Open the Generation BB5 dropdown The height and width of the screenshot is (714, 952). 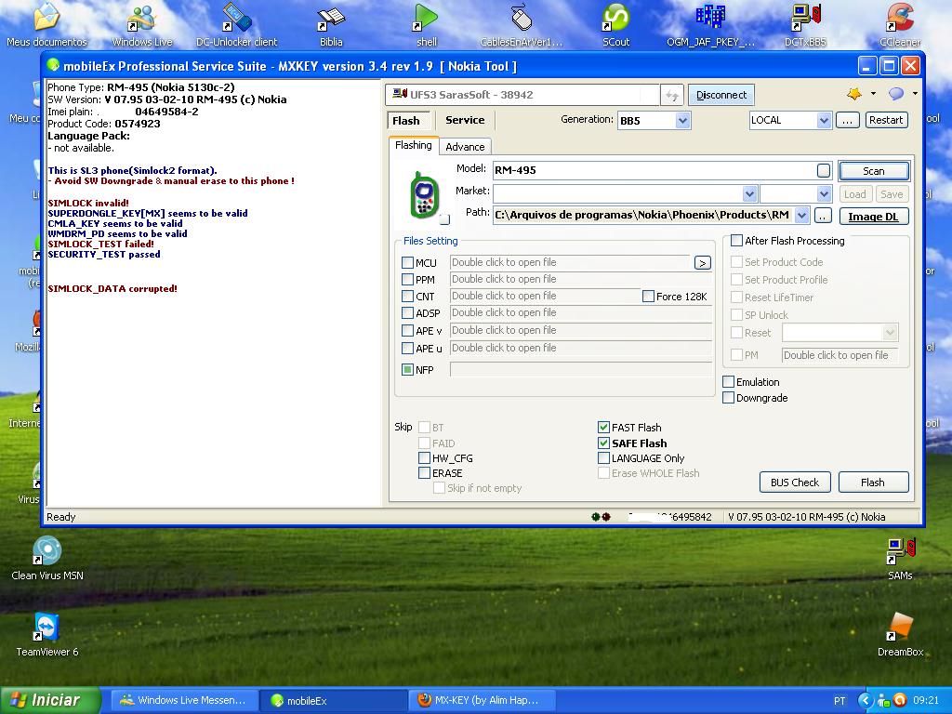pos(682,120)
